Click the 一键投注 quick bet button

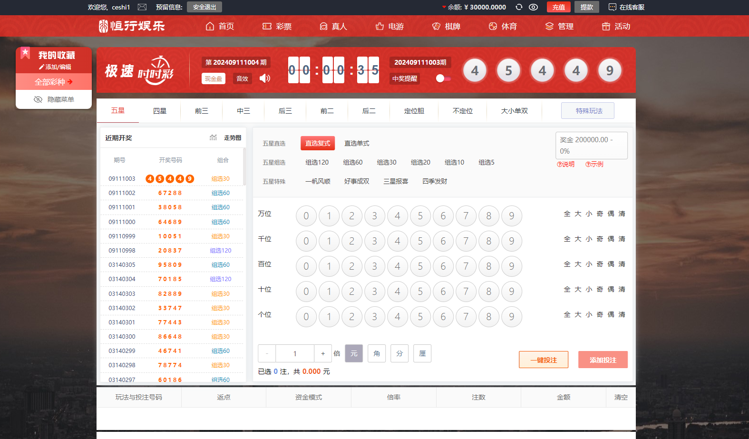tap(543, 360)
